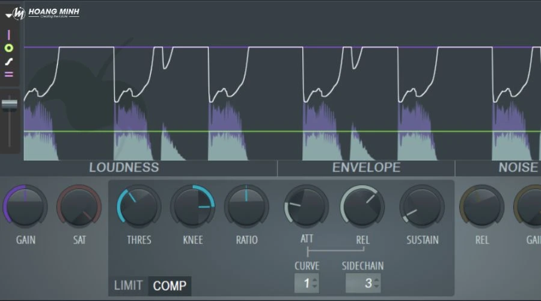This screenshot has width=541, height=301.
Task: Click the RATIO knob
Action: click(246, 206)
